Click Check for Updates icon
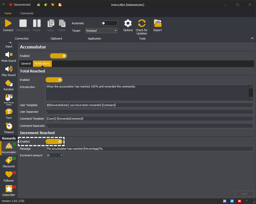The image size is (256, 204). pyautogui.click(x=142, y=23)
